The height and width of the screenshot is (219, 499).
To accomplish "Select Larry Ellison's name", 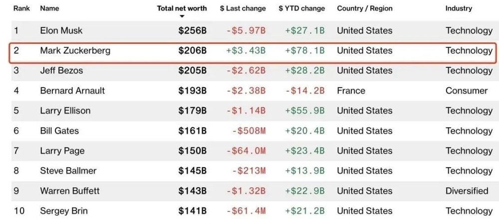I will coord(65,110).
